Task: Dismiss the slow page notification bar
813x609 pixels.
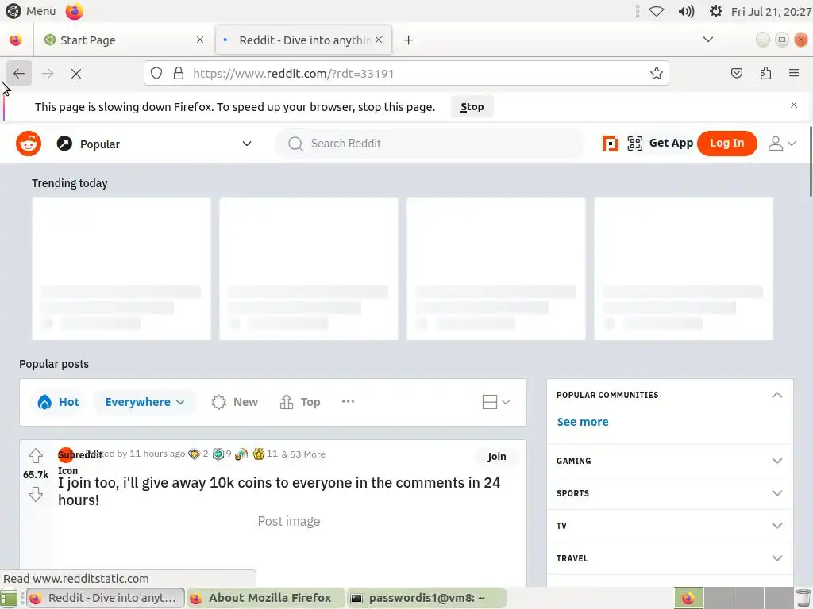Action: pyautogui.click(x=794, y=105)
